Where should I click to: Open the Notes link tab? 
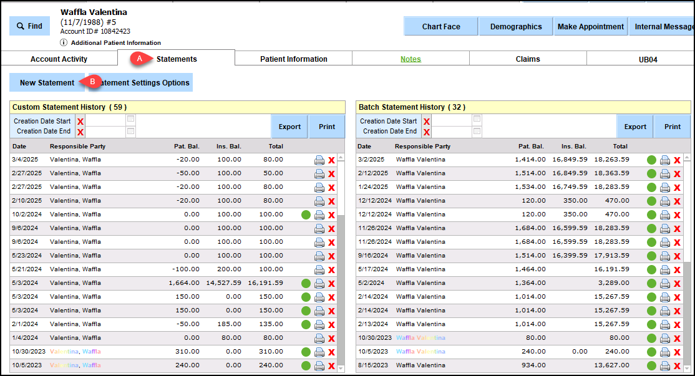tap(411, 59)
